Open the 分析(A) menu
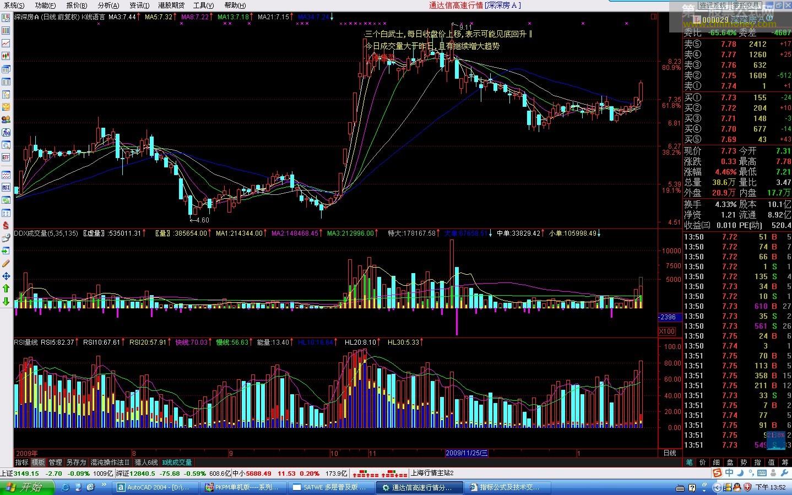 coord(108,5)
